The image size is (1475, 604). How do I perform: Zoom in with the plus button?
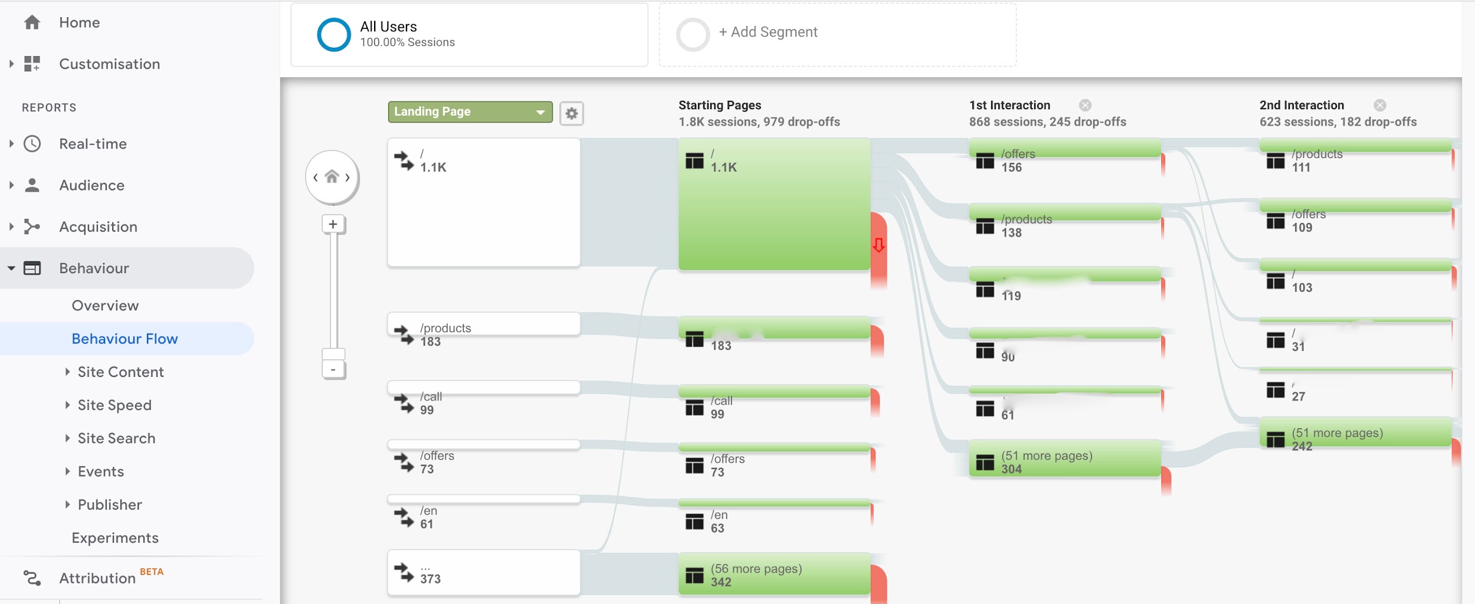(333, 225)
